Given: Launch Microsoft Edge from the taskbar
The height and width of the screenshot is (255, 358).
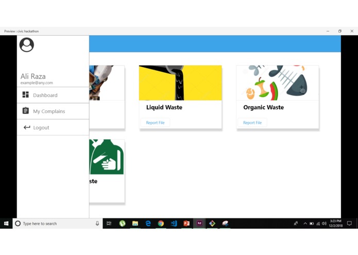Looking at the screenshot, I should pyautogui.click(x=148, y=224).
